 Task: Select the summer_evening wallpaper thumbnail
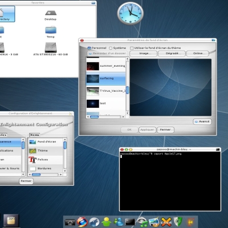pyautogui.click(x=93, y=66)
